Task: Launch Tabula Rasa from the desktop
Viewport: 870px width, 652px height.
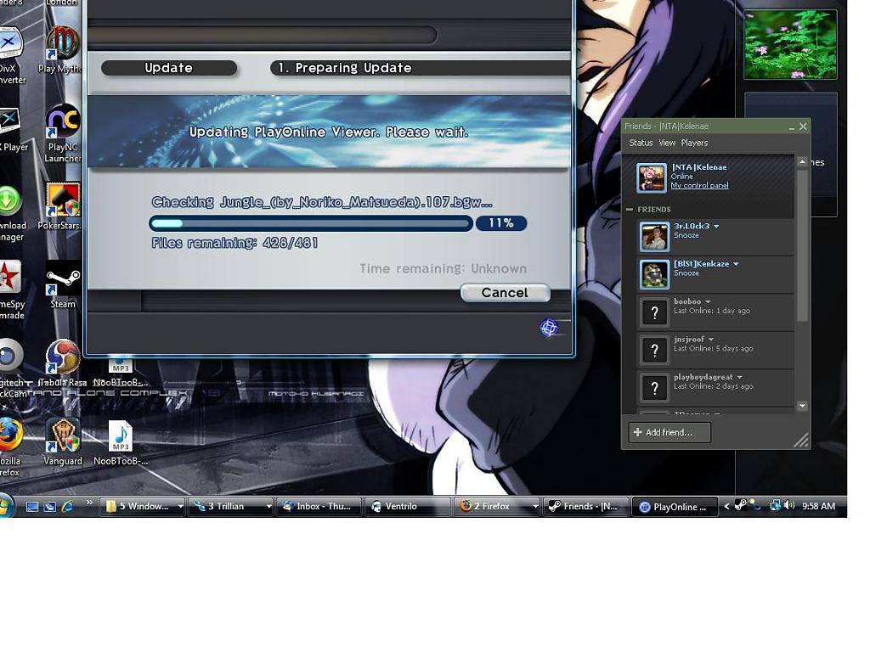Action: click(63, 359)
